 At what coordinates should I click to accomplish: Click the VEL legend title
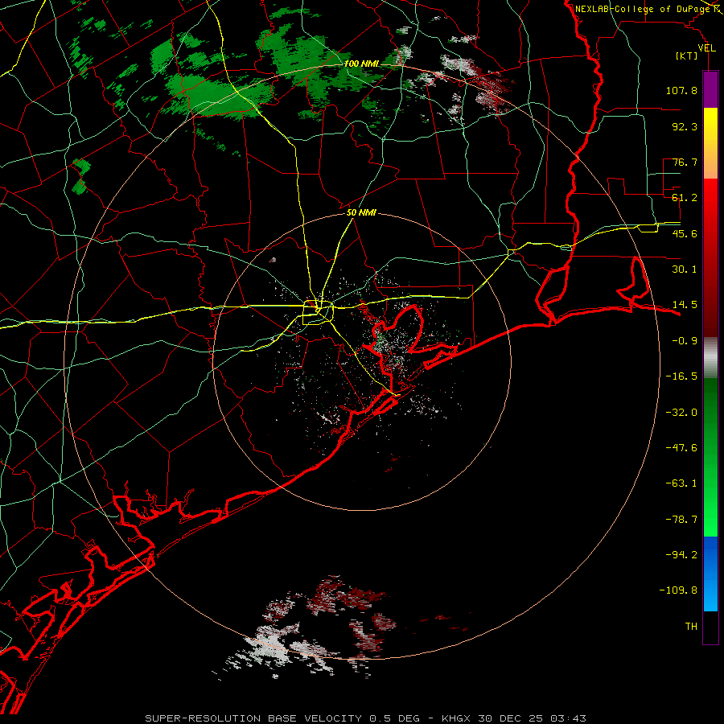pos(706,48)
